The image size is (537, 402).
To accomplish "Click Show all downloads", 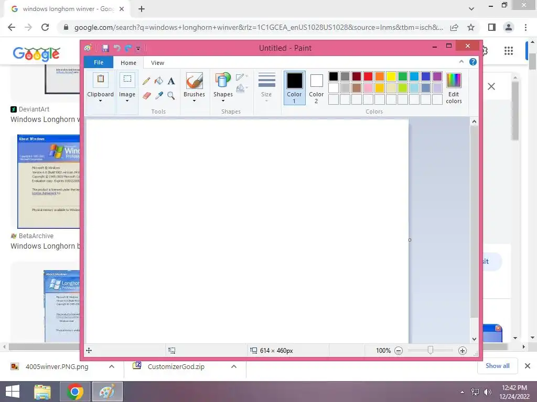I will [497, 366].
